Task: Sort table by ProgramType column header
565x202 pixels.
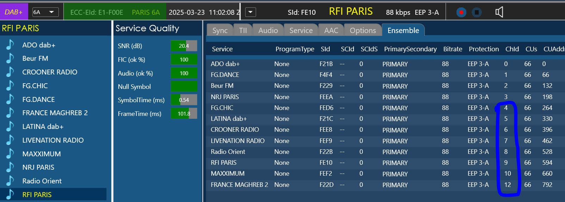Action: 295,49
